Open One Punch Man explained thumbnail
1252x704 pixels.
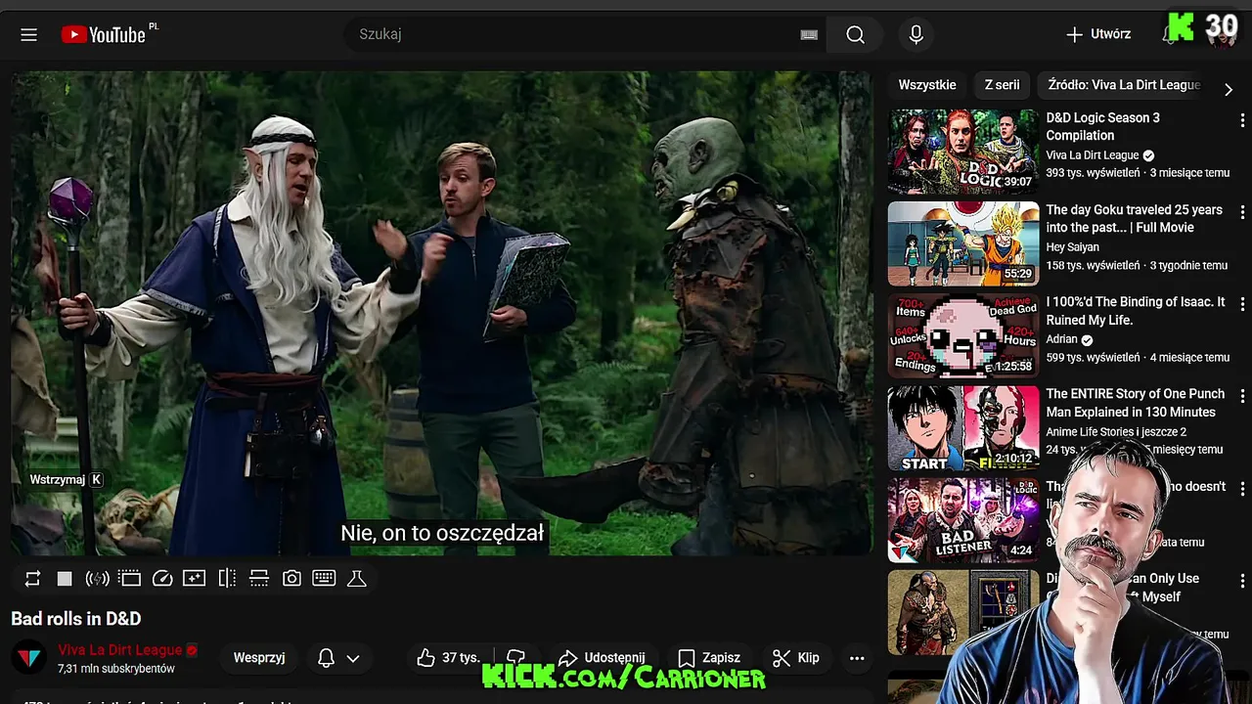(x=963, y=428)
